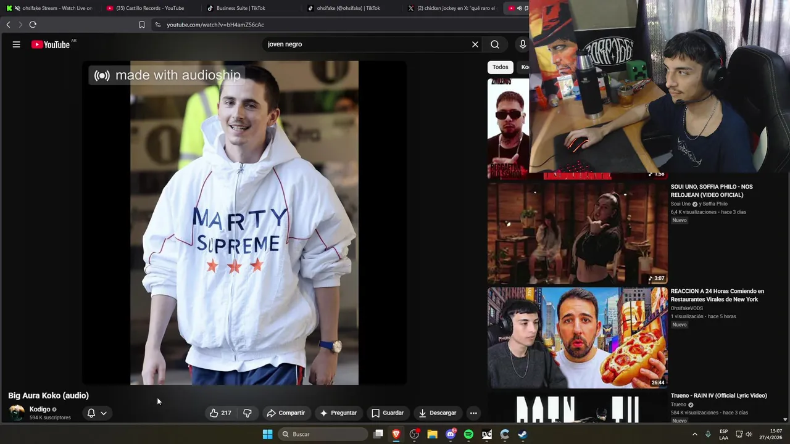
Task: Open the ESP LAA language switcher
Action: point(724,434)
